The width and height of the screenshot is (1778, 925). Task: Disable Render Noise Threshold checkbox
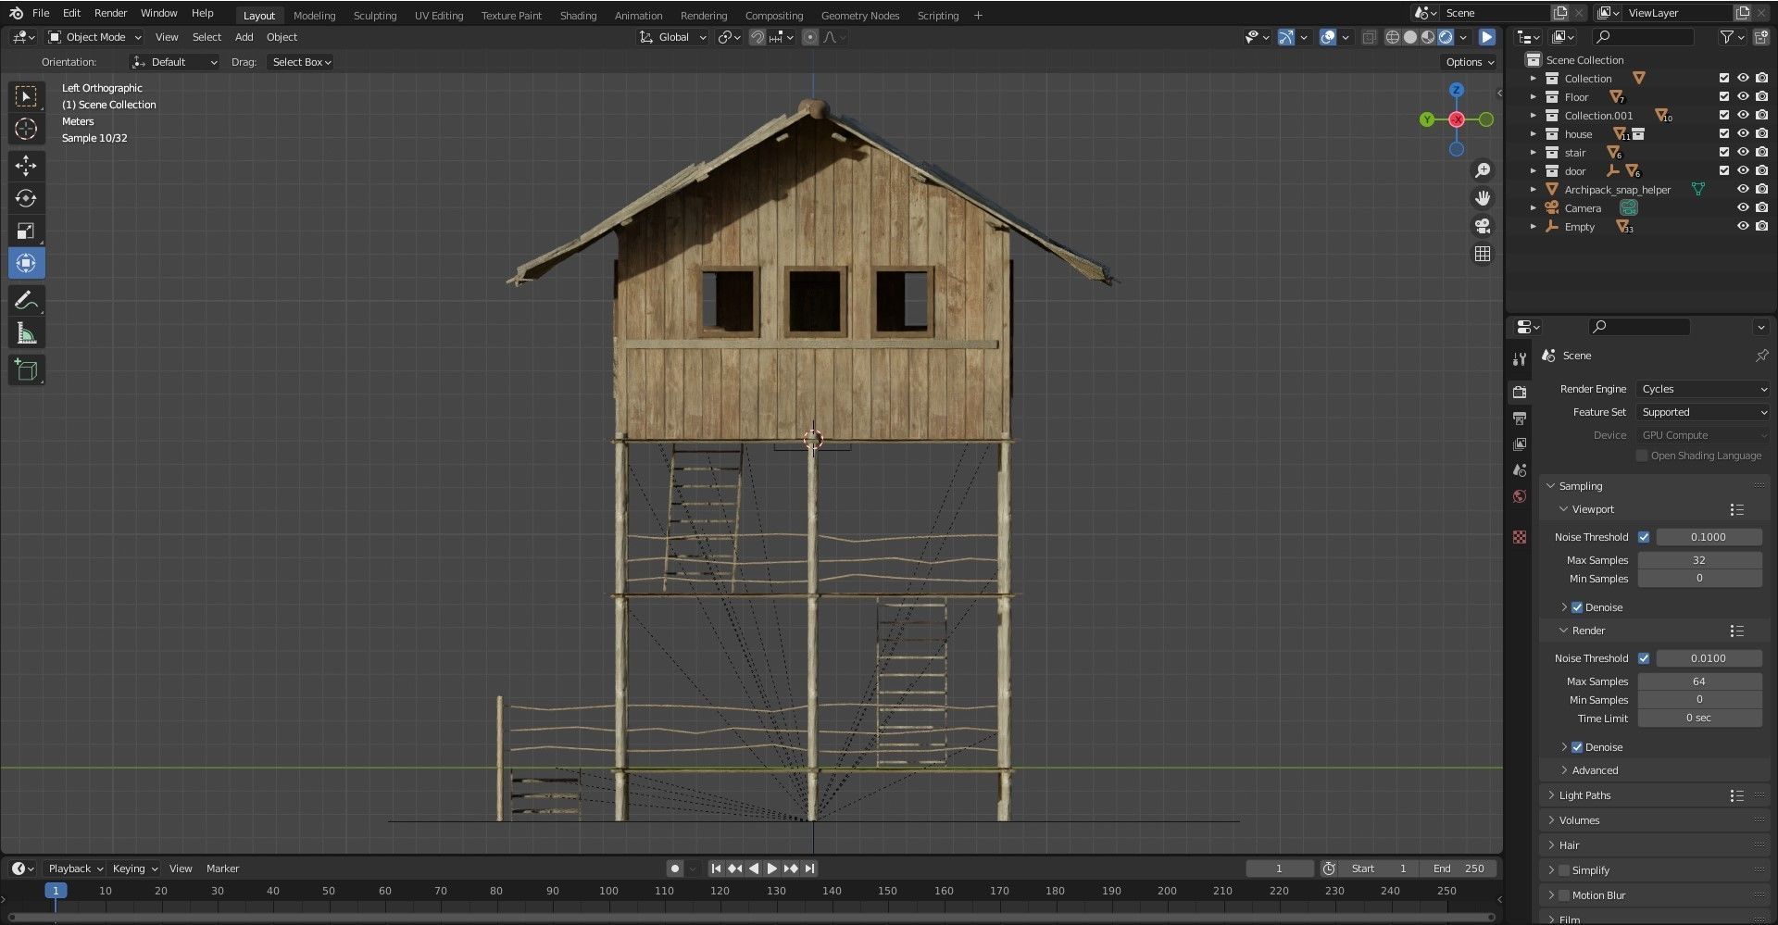pyautogui.click(x=1644, y=658)
